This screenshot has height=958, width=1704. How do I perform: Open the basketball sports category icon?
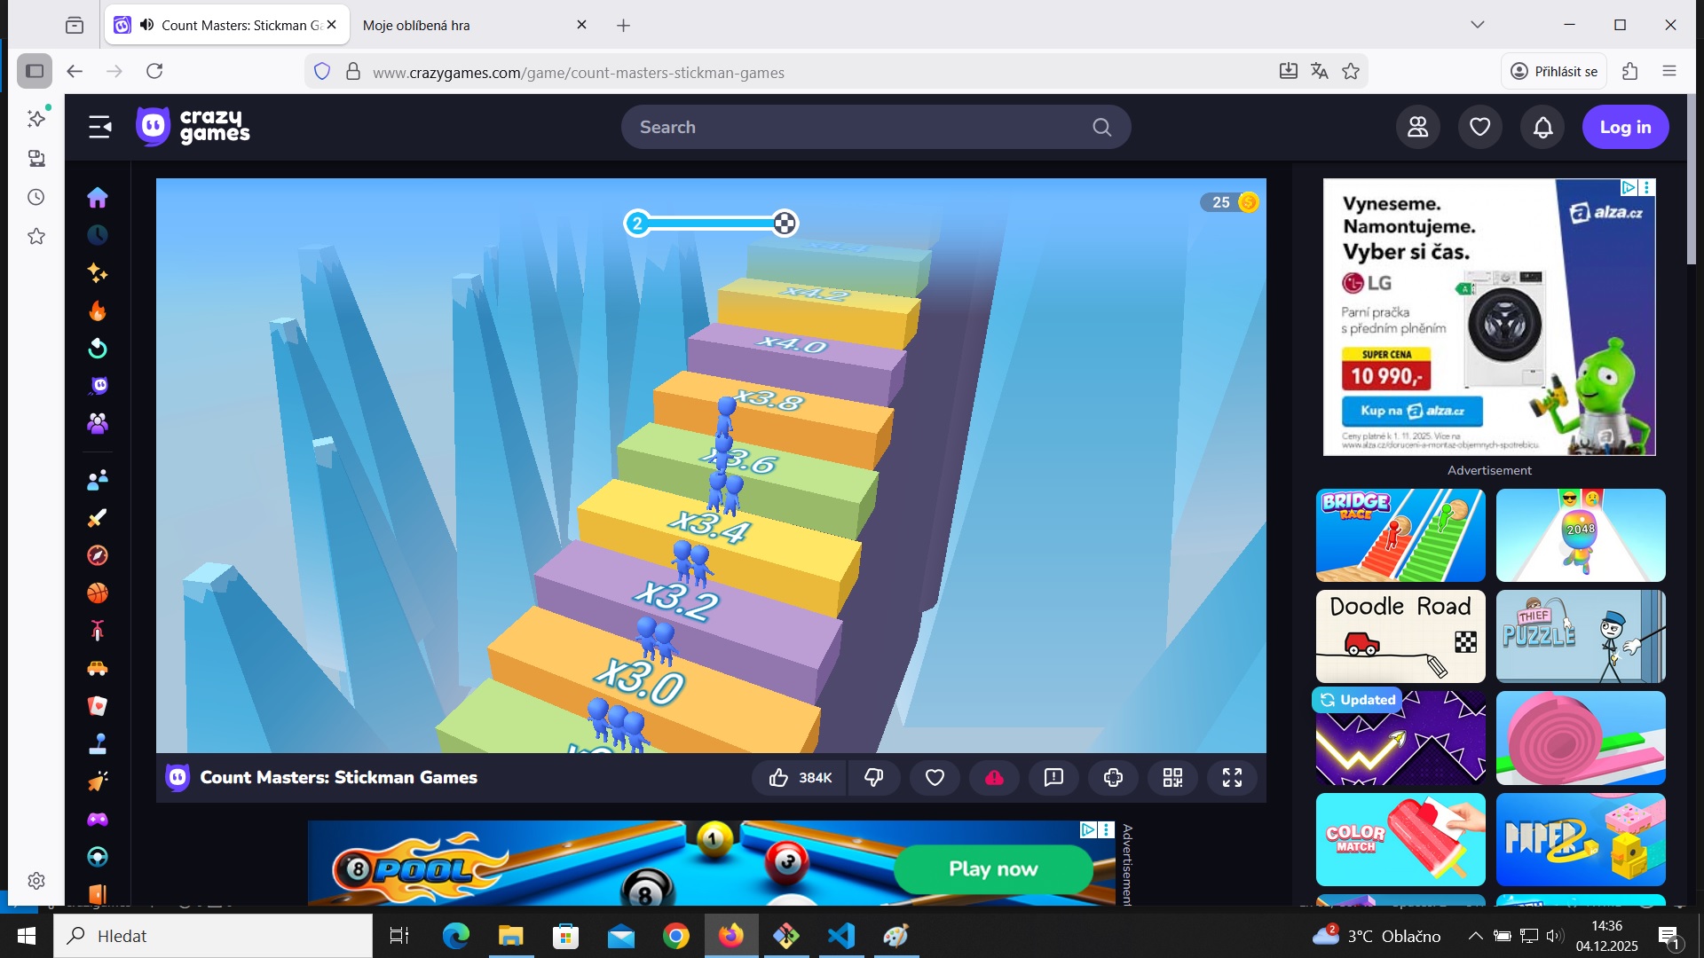point(98,593)
